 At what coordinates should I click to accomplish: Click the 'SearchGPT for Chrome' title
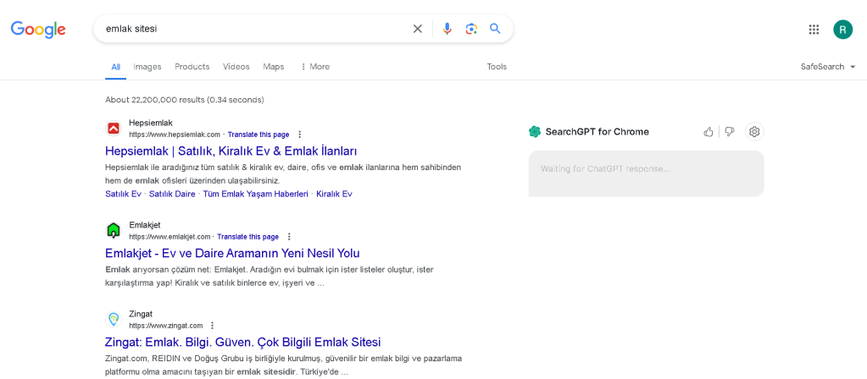coord(597,132)
